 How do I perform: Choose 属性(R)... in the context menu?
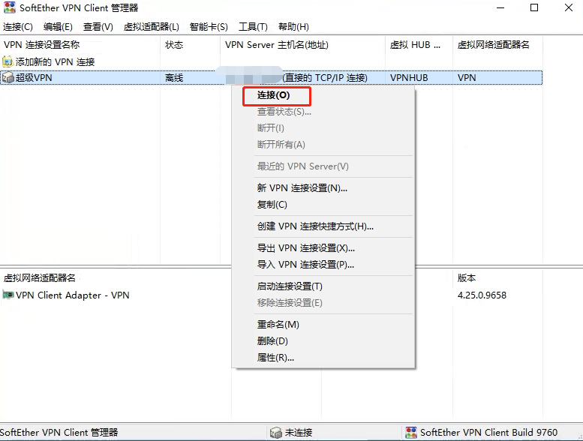coord(323,358)
